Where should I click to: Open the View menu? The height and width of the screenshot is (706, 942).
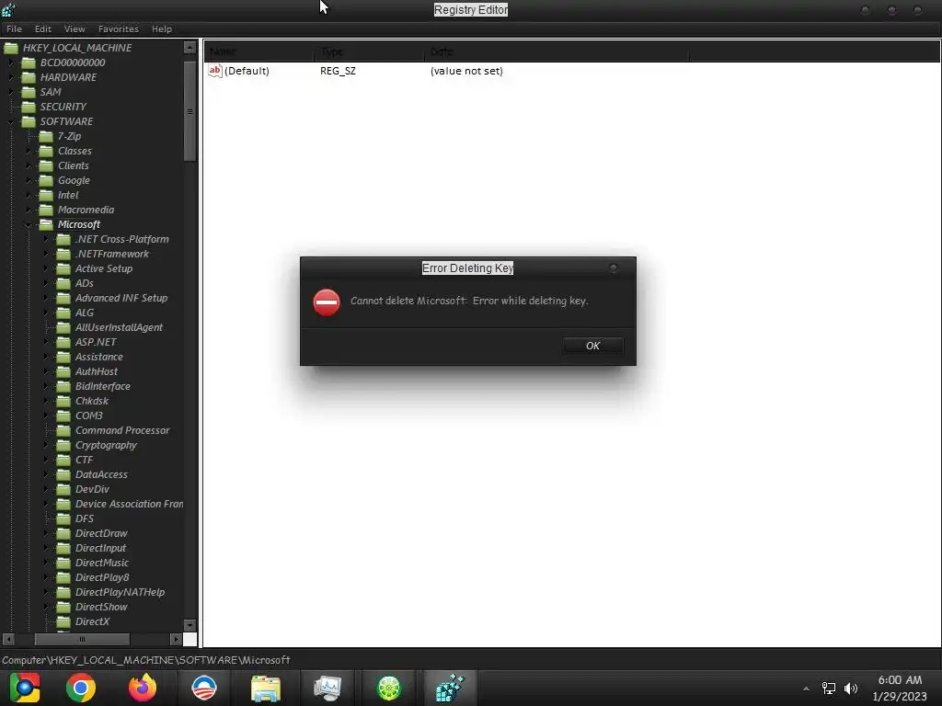(75, 28)
